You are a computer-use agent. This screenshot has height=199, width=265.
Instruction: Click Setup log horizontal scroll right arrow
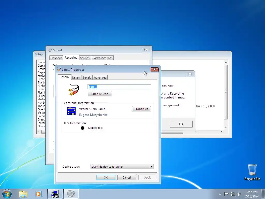(x=222, y=132)
